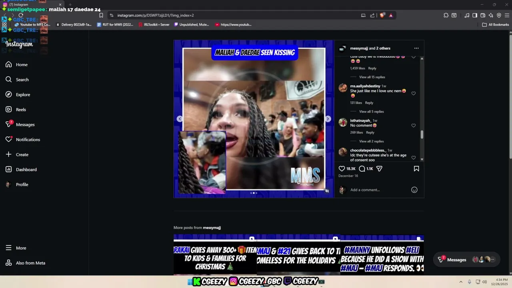
Task: Expand 'View all 5 replies'
Action: 371,112
